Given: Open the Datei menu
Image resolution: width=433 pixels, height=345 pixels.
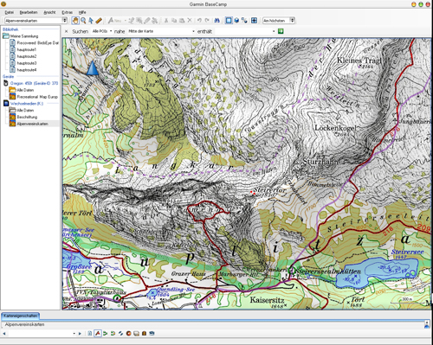Looking at the screenshot, I should tap(10, 12).
